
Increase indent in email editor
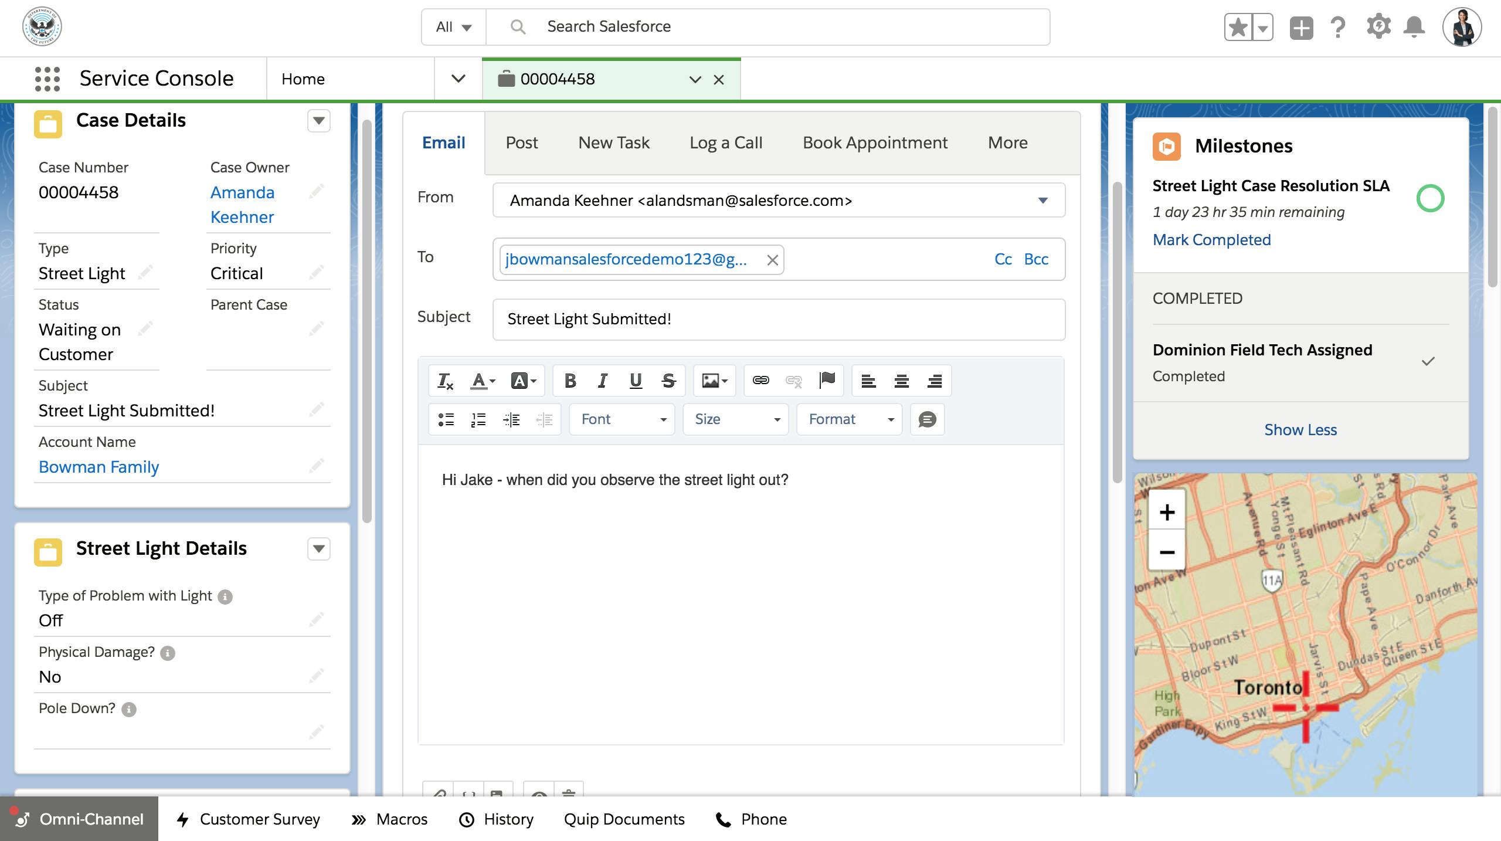click(x=511, y=419)
